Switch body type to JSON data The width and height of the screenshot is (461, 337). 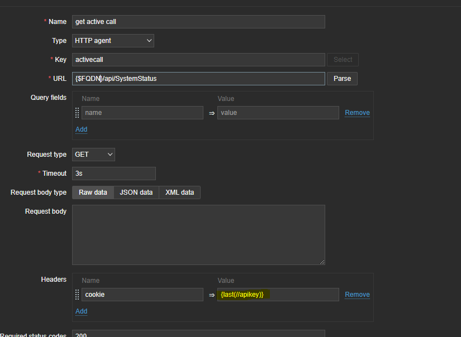pyautogui.click(x=136, y=192)
